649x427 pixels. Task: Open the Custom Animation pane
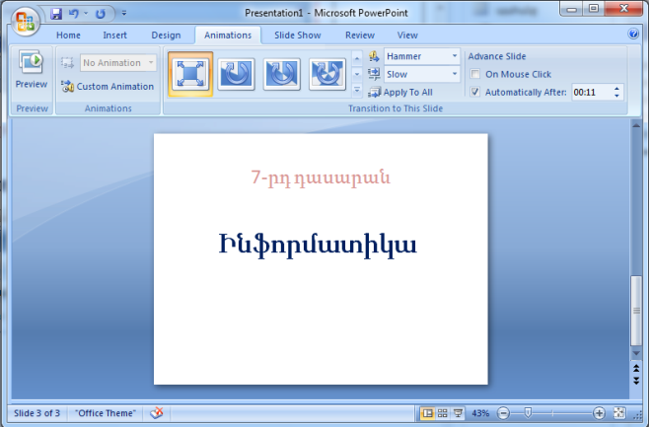[x=108, y=86]
